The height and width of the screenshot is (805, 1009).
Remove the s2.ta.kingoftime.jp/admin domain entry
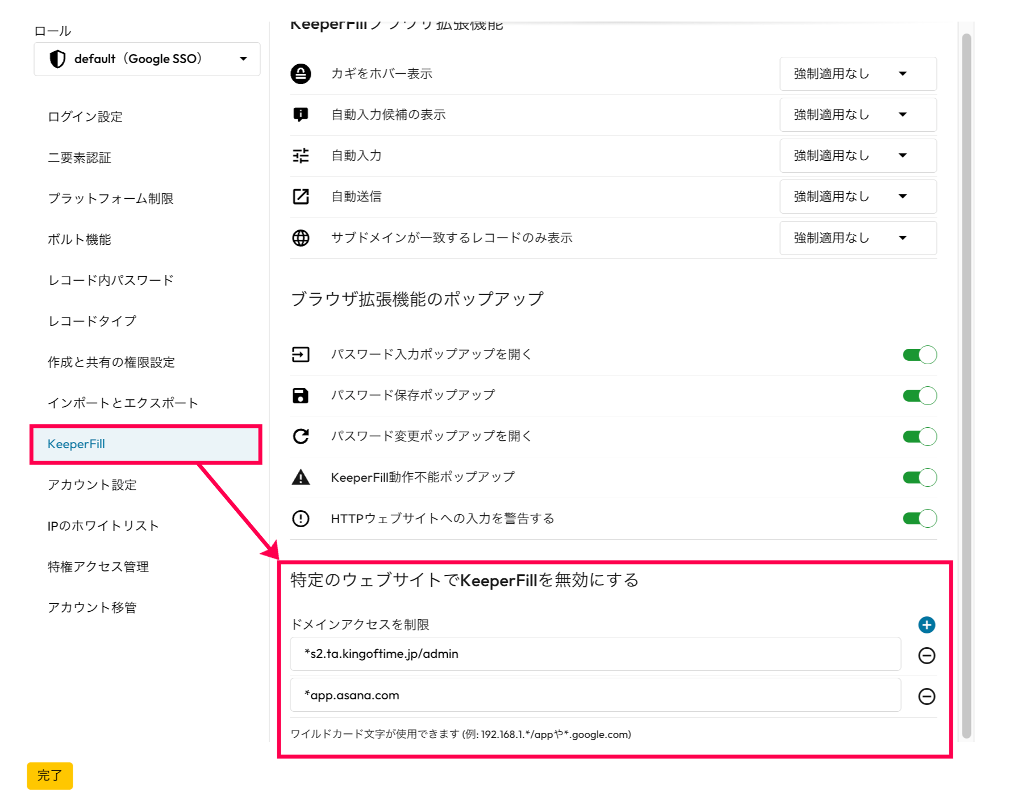926,656
